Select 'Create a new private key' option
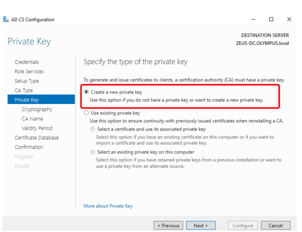Image resolution: width=302 pixels, height=232 pixels. tap(86, 92)
